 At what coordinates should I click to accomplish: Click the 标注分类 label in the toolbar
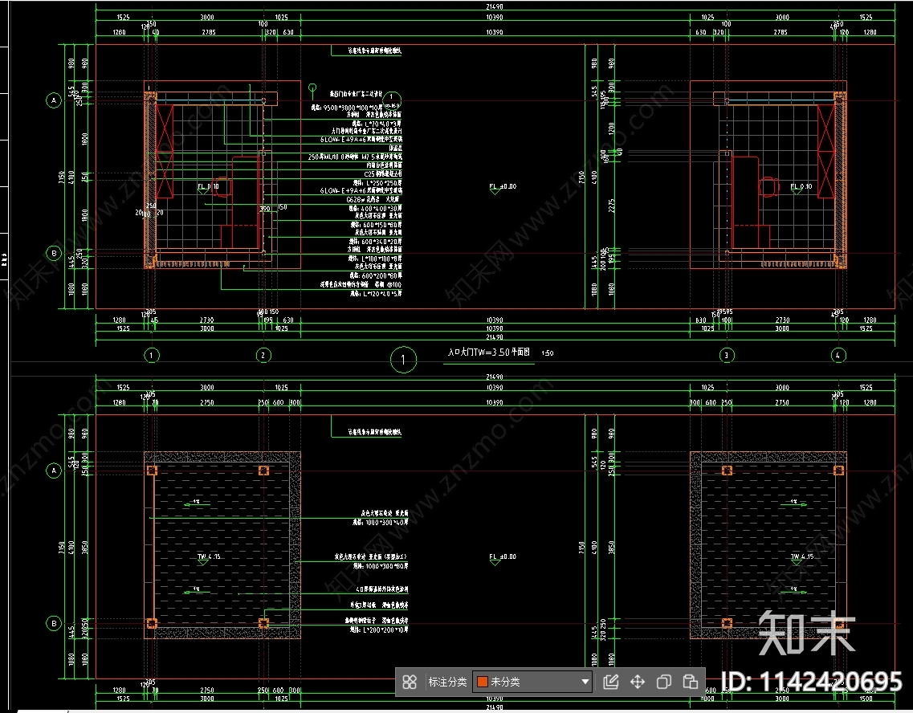[x=447, y=682]
